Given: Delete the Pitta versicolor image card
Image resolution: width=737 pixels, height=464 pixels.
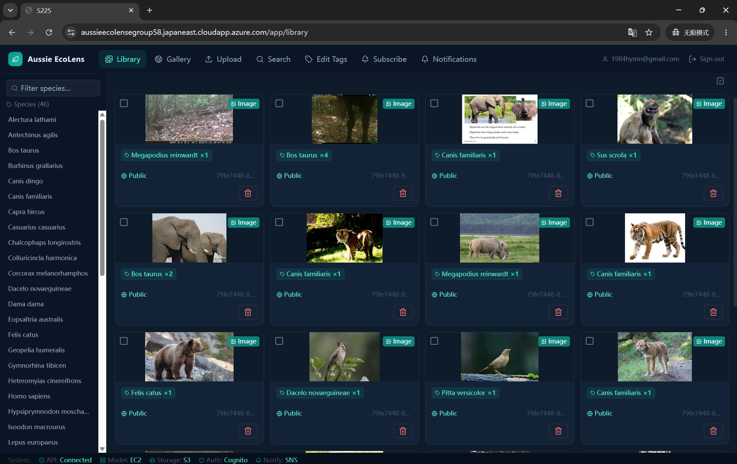Looking at the screenshot, I should pos(558,431).
